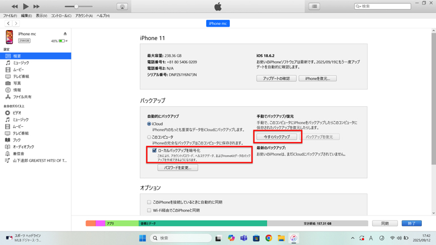Click the volume slider in the top bar
436x245 pixels.
point(76,7)
